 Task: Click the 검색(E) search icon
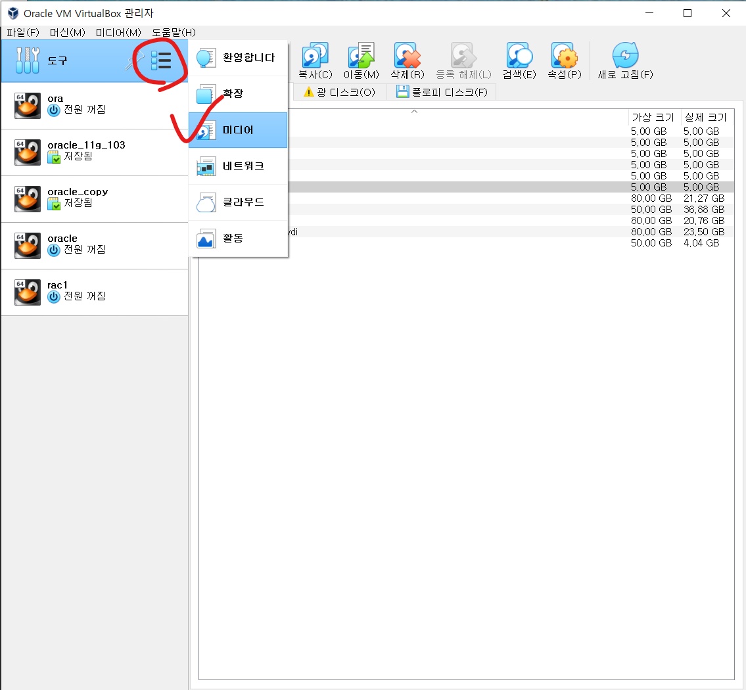519,55
